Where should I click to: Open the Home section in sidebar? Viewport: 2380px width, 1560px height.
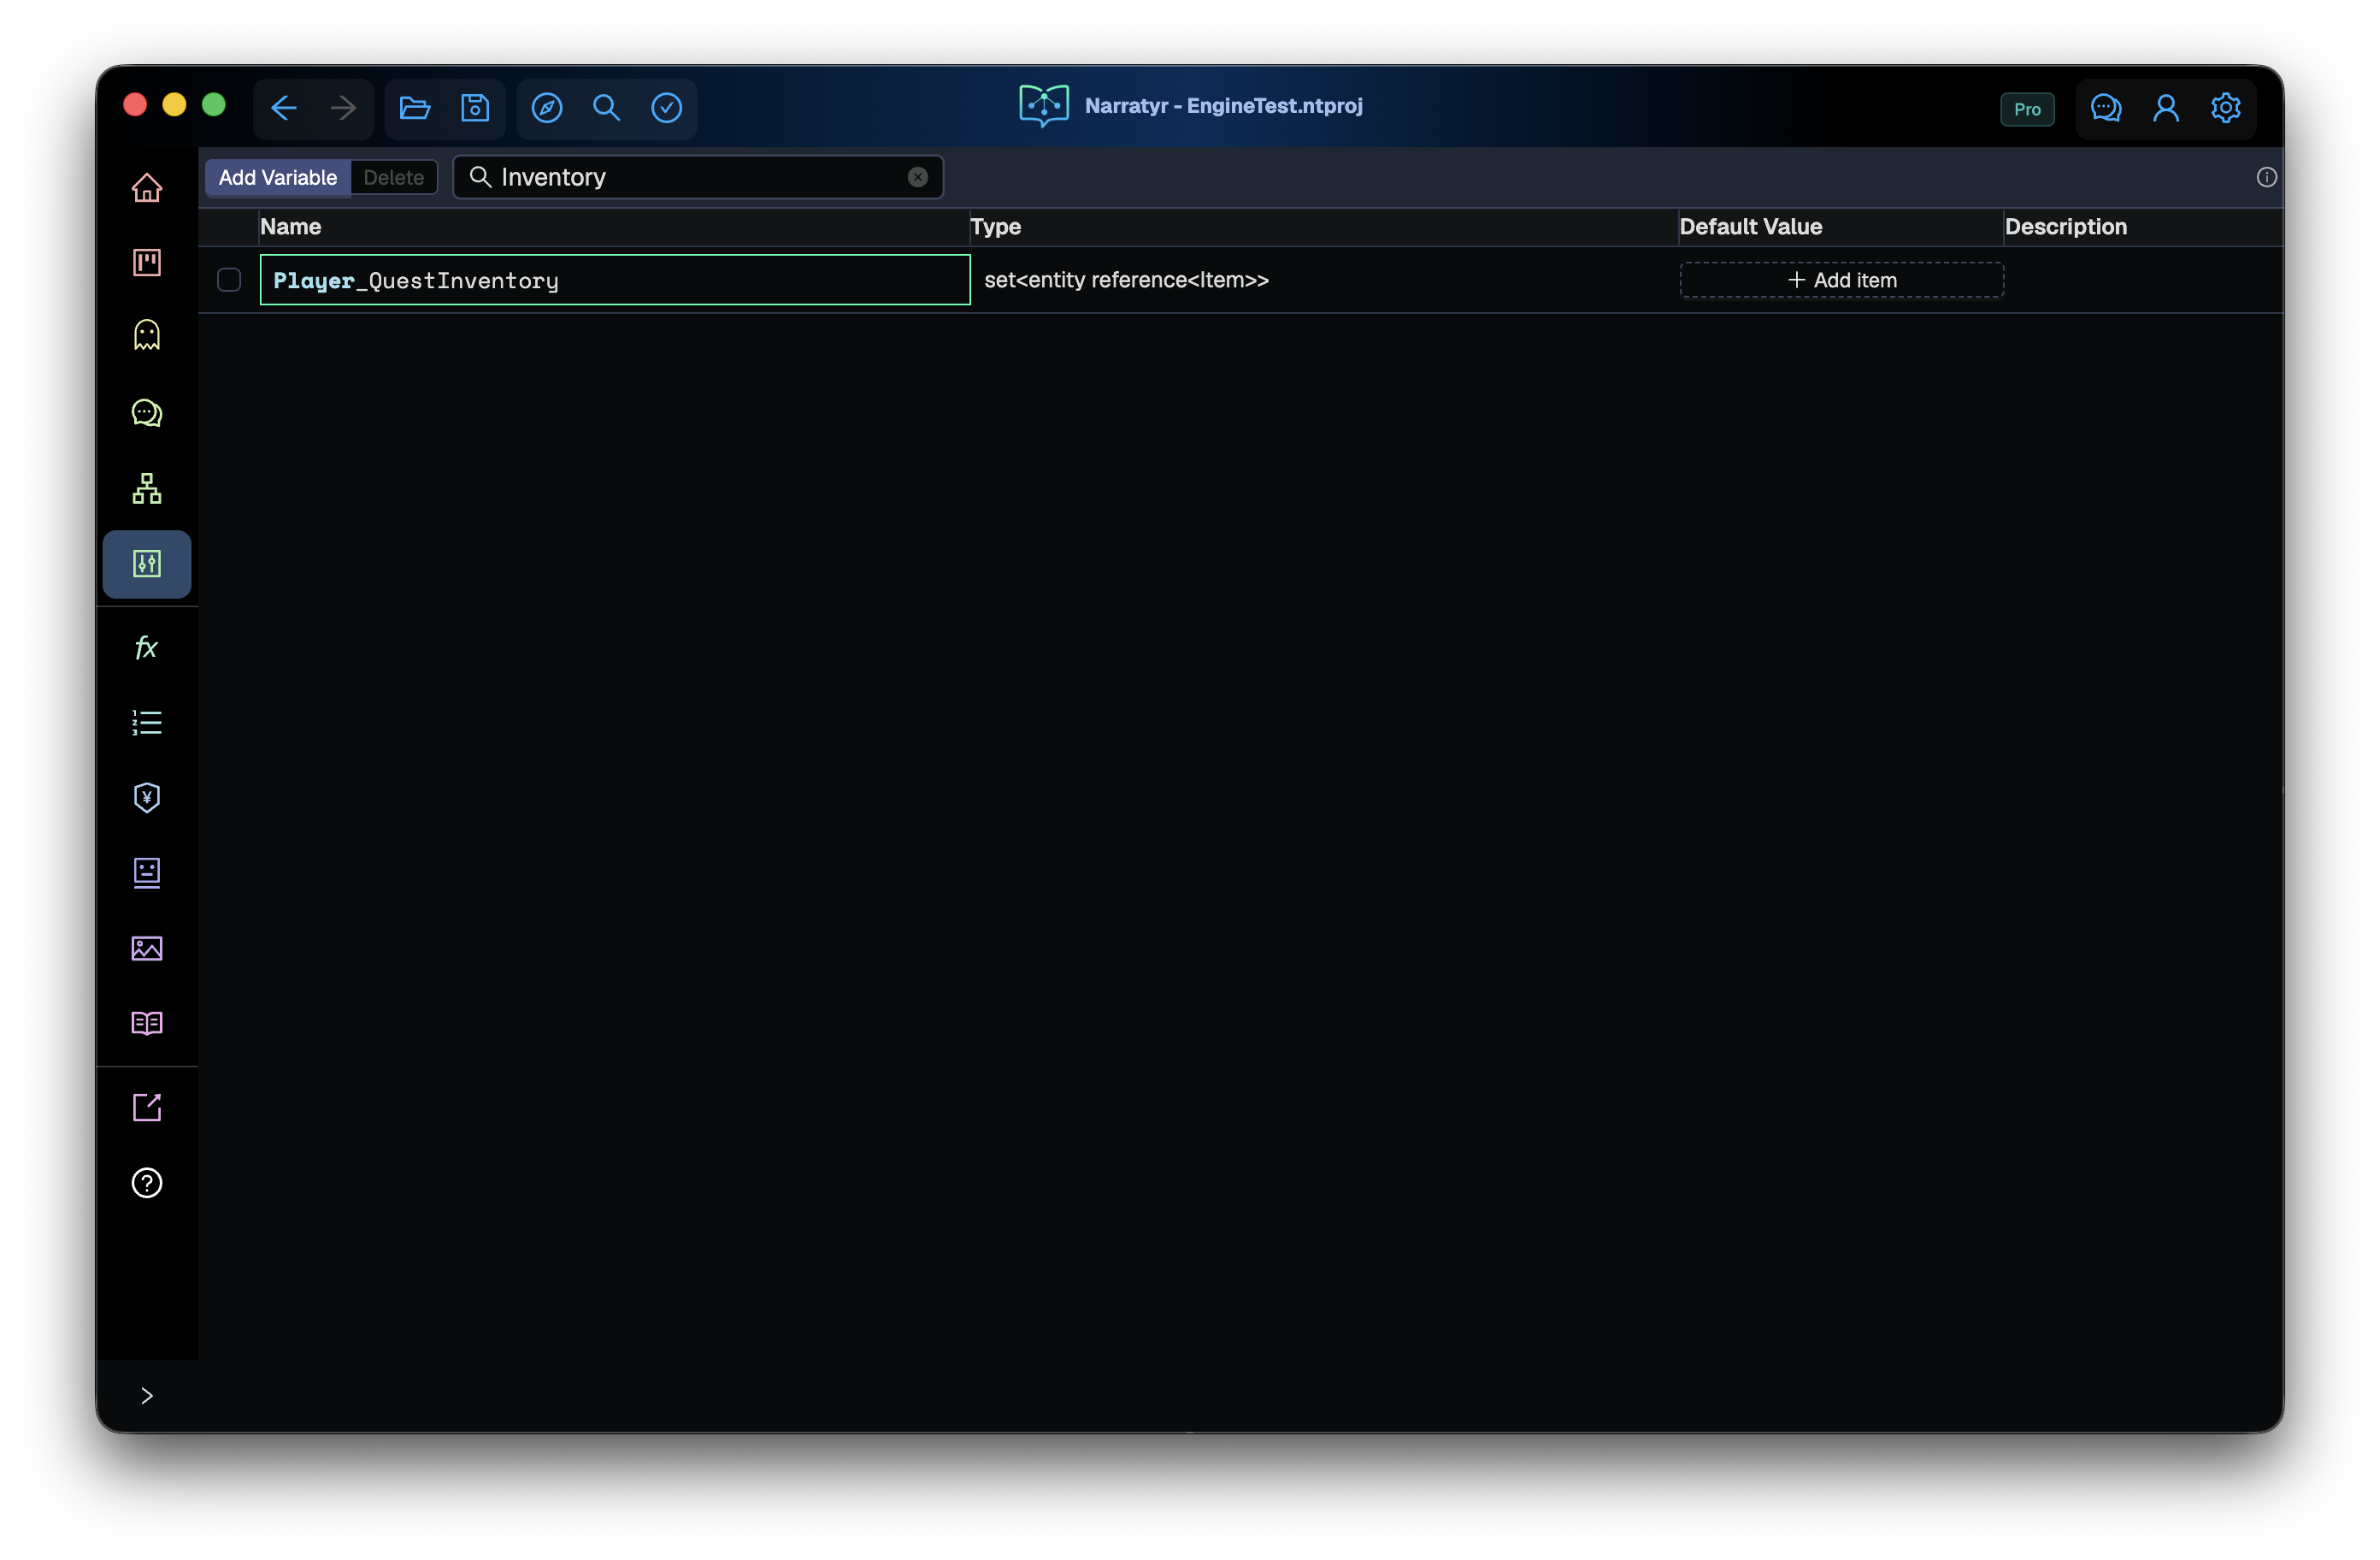click(147, 187)
